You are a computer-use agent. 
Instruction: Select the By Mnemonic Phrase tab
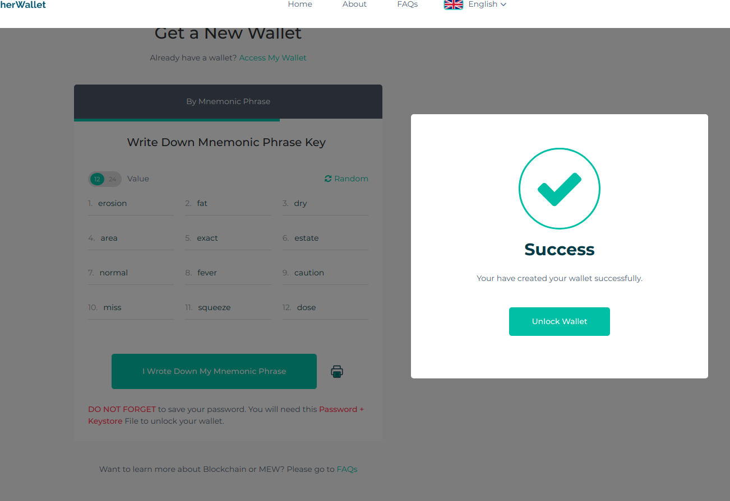(x=228, y=101)
